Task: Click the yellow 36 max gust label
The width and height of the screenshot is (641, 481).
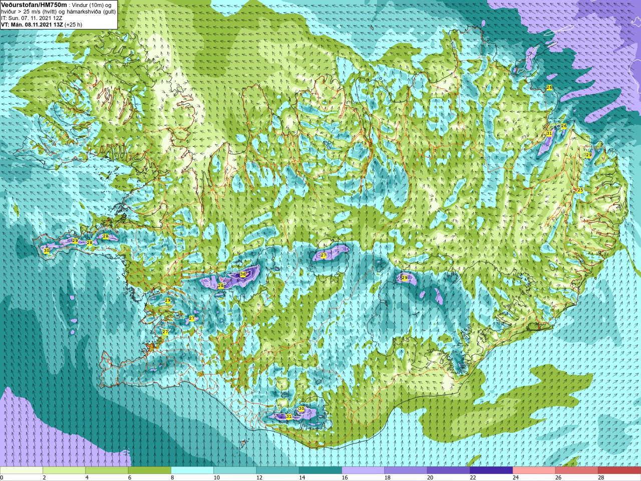Action: point(243,274)
